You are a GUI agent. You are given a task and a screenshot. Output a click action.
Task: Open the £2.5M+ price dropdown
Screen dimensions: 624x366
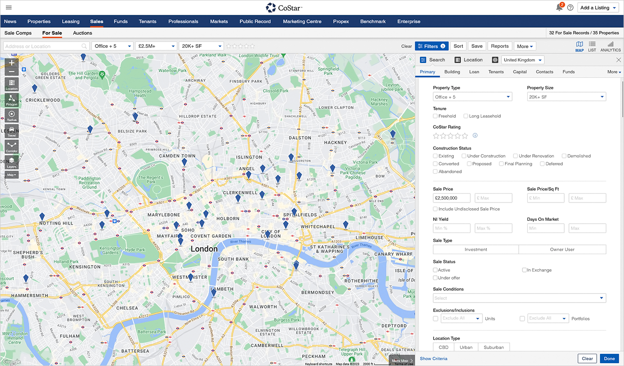click(156, 46)
